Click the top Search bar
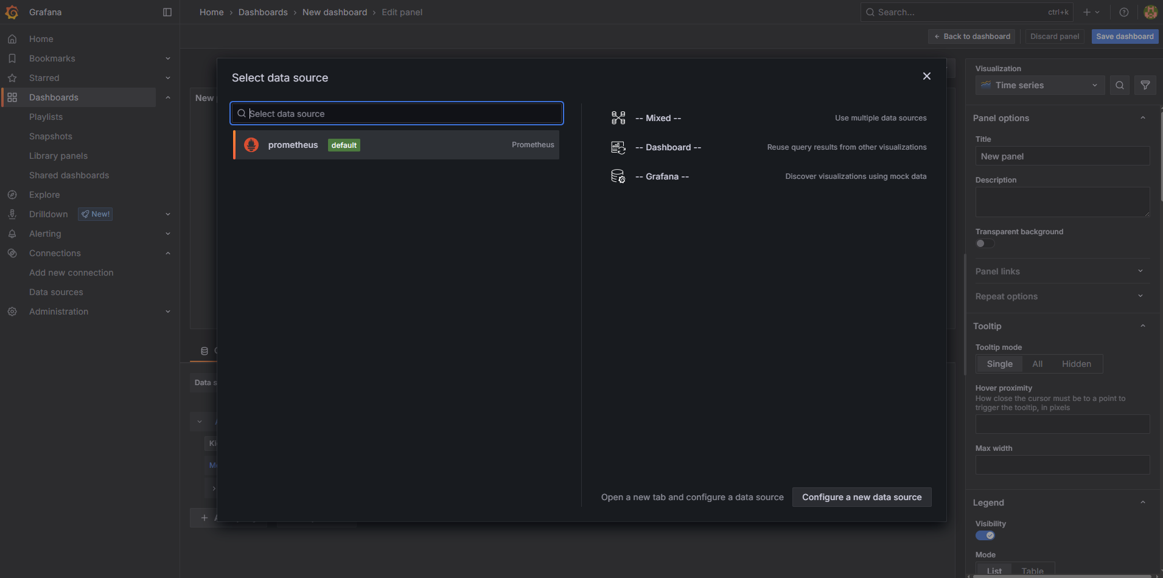1163x578 pixels. coord(966,12)
